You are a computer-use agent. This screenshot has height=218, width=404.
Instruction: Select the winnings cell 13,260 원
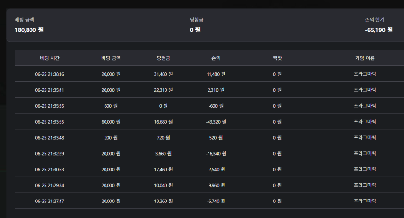[x=164, y=201]
